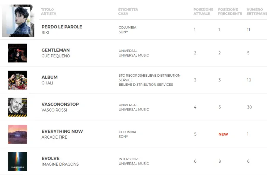Click the Arcade Fire artist name
The image size is (267, 175).
(x=54, y=137)
